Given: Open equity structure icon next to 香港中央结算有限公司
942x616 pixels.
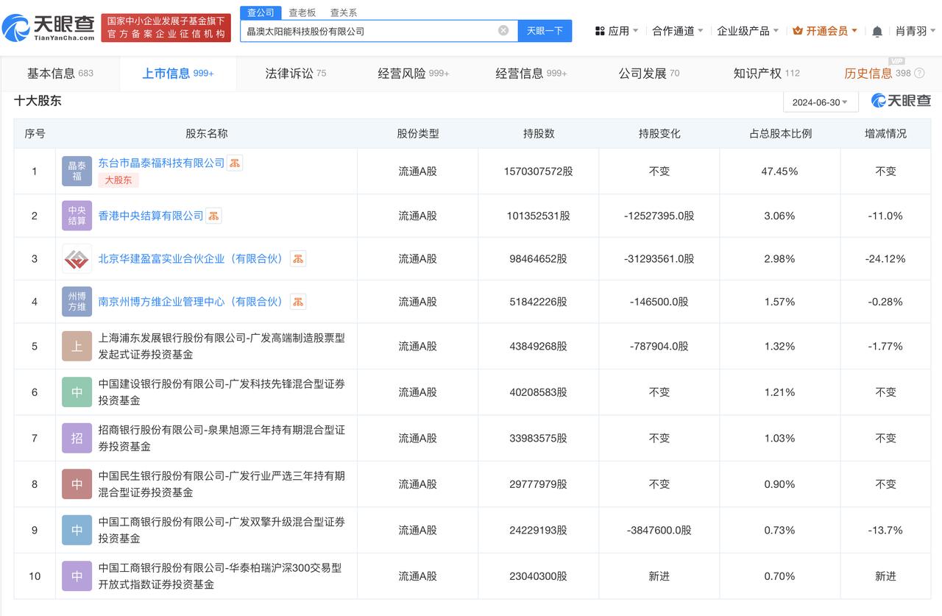Looking at the screenshot, I should pyautogui.click(x=213, y=216).
